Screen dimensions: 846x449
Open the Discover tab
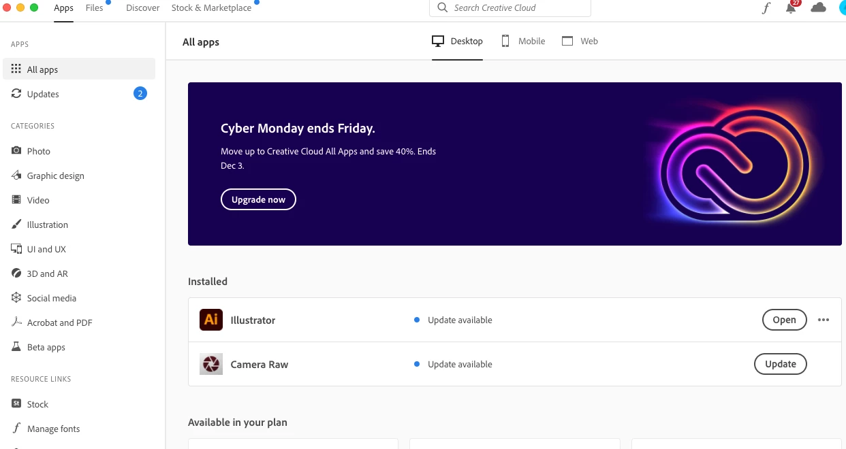click(143, 8)
